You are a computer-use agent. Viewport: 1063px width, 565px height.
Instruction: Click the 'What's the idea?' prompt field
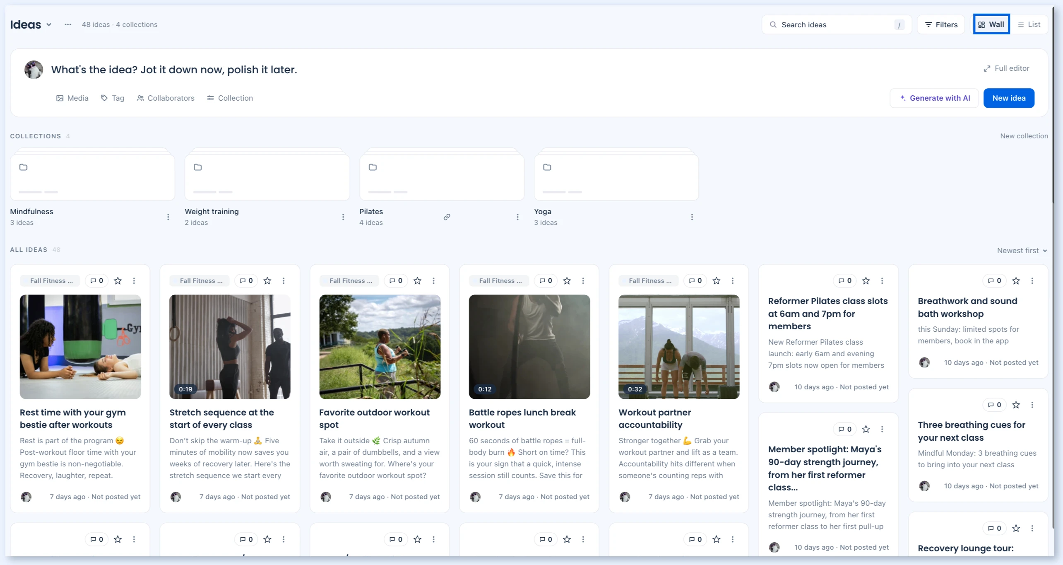pos(174,70)
